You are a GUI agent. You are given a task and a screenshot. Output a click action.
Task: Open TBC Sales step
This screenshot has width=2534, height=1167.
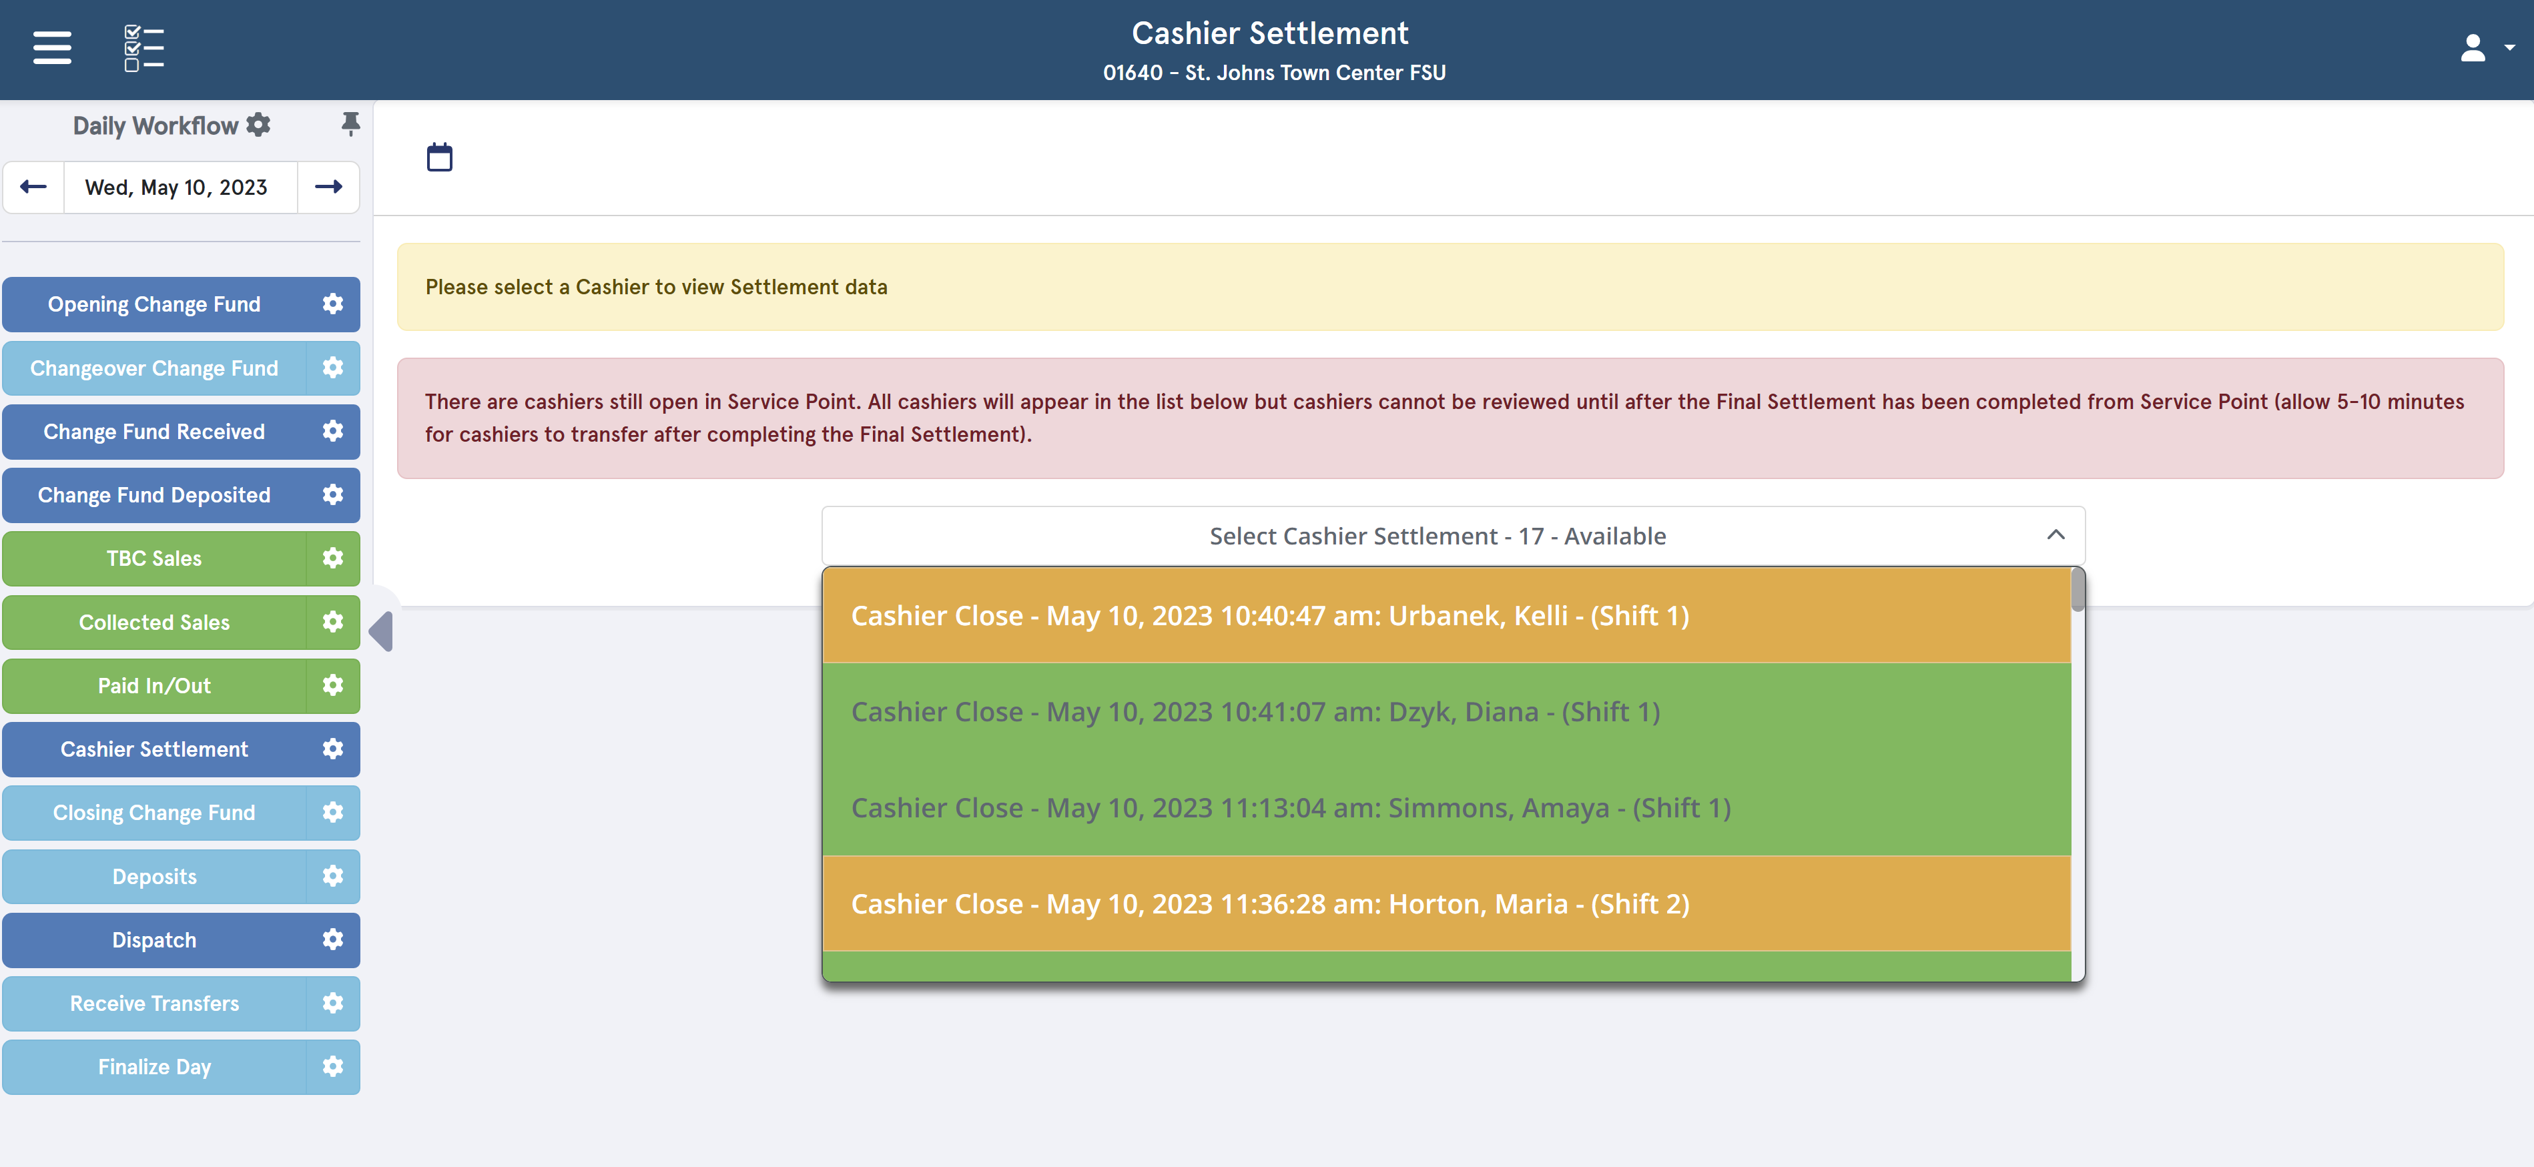click(154, 558)
